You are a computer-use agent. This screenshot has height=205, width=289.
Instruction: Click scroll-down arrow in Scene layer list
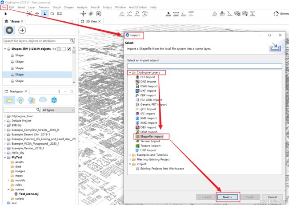pyautogui.click(x=74, y=82)
